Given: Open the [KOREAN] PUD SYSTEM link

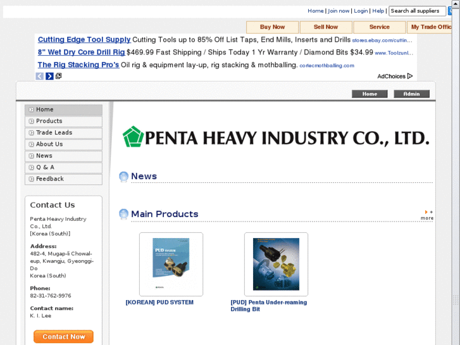Looking at the screenshot, I should coord(159,303).
